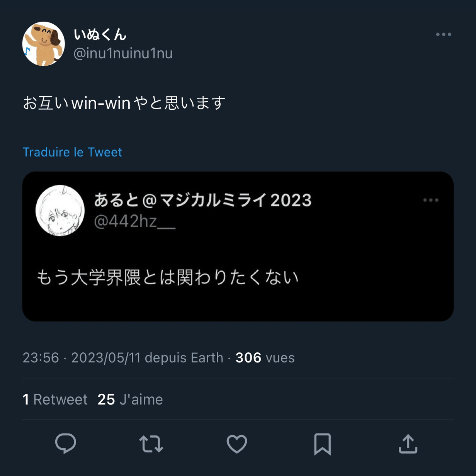Share the tweet via the upload arrow icon
The width and height of the screenshot is (476, 476).
[x=408, y=444]
